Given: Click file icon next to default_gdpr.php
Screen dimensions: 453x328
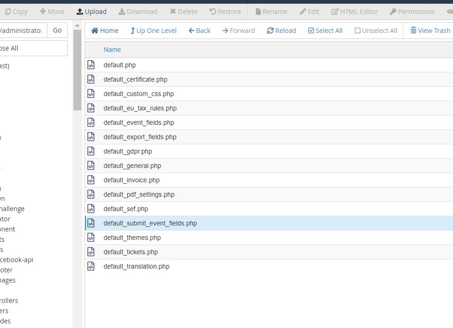Looking at the screenshot, I should click(x=91, y=151).
